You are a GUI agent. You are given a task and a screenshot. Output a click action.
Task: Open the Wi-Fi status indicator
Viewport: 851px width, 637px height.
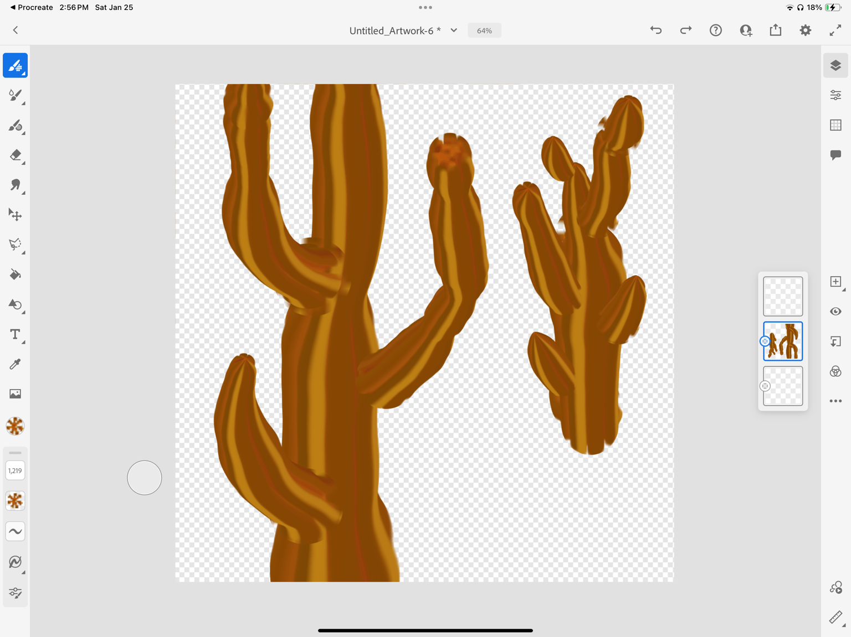pyautogui.click(x=790, y=7)
